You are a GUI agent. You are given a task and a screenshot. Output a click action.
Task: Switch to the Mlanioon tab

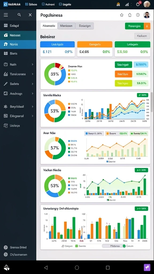pos(66,26)
